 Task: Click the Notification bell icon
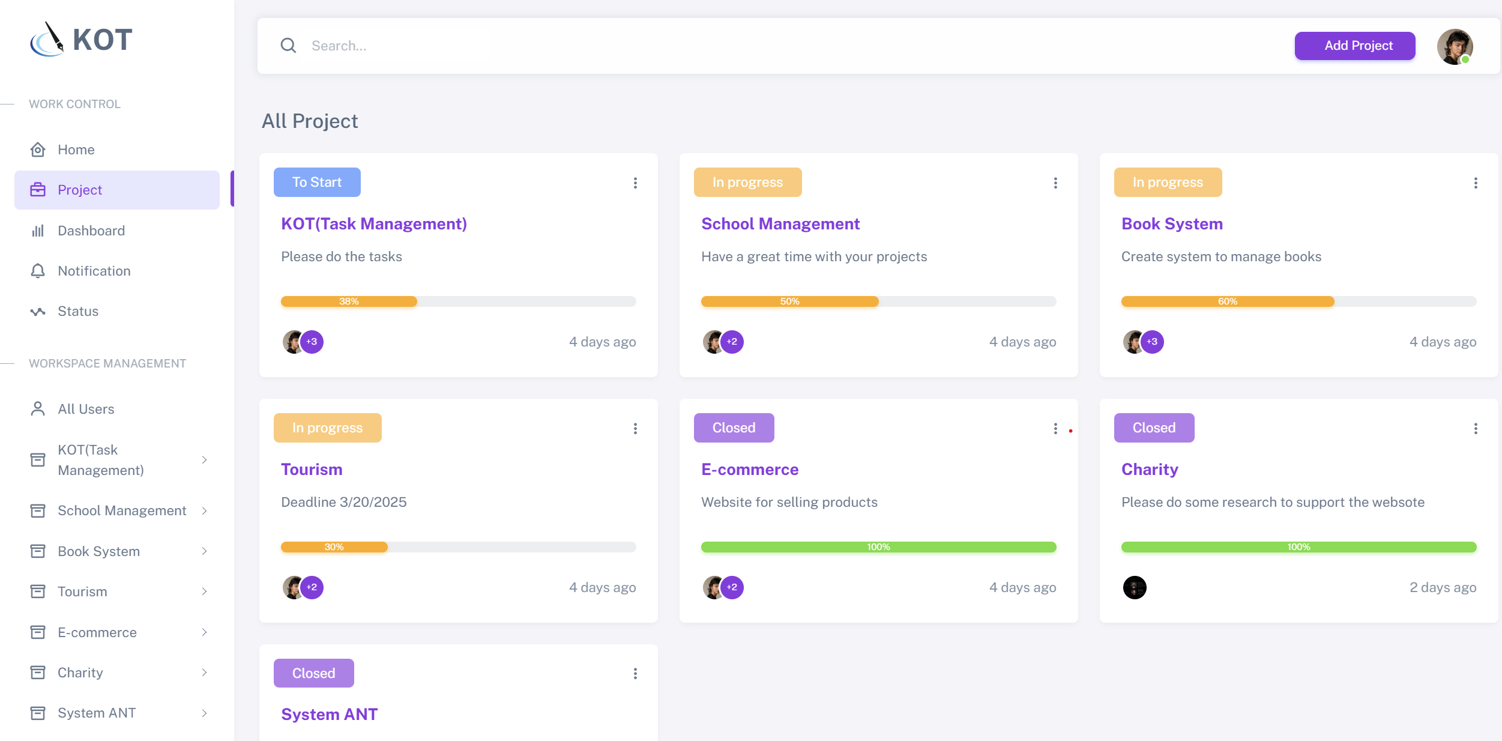(x=38, y=271)
